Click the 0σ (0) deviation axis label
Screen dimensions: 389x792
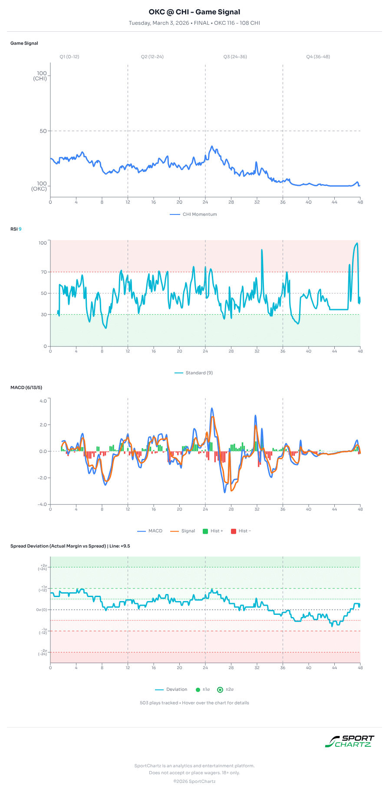click(x=42, y=610)
